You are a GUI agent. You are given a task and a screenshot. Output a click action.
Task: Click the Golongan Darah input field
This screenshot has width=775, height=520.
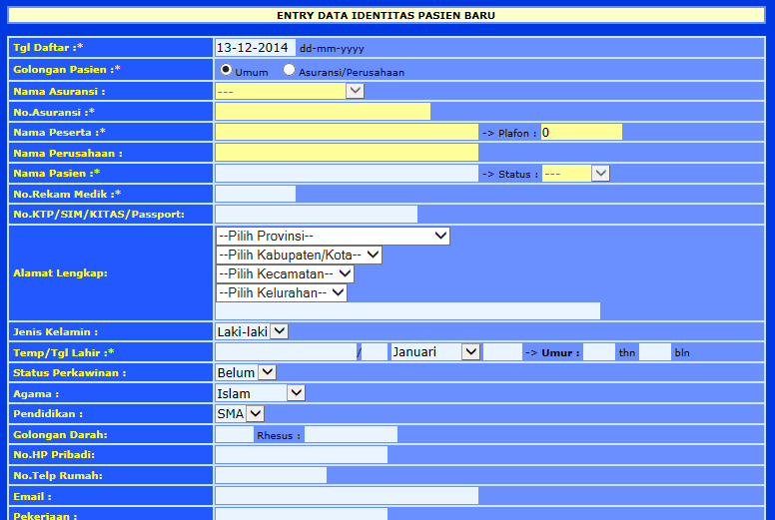coord(235,434)
